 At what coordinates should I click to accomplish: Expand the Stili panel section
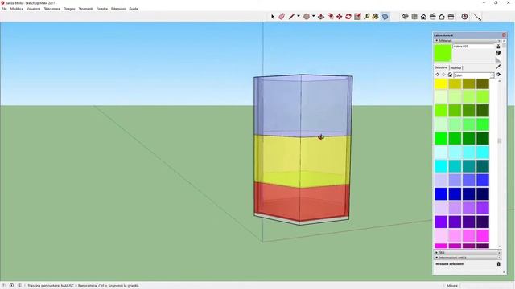pyautogui.click(x=468, y=253)
